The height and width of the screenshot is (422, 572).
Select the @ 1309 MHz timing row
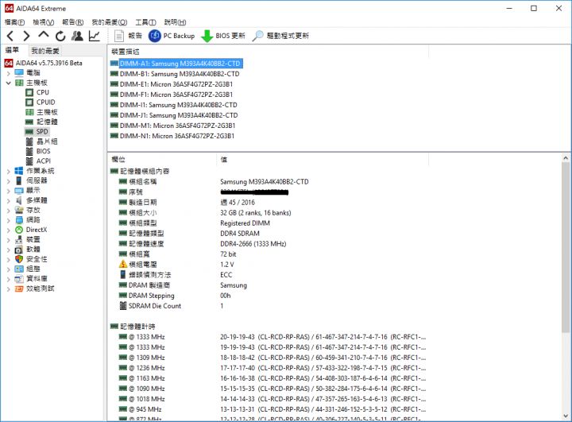(x=272, y=358)
